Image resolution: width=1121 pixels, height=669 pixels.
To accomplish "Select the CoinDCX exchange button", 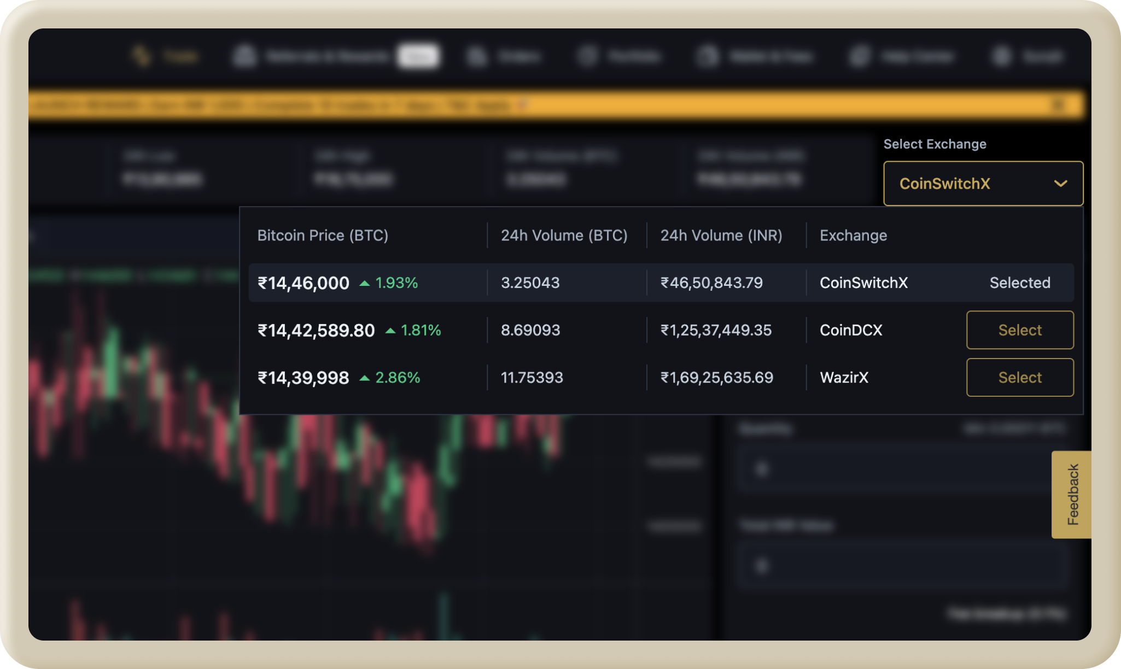I will coord(1020,330).
